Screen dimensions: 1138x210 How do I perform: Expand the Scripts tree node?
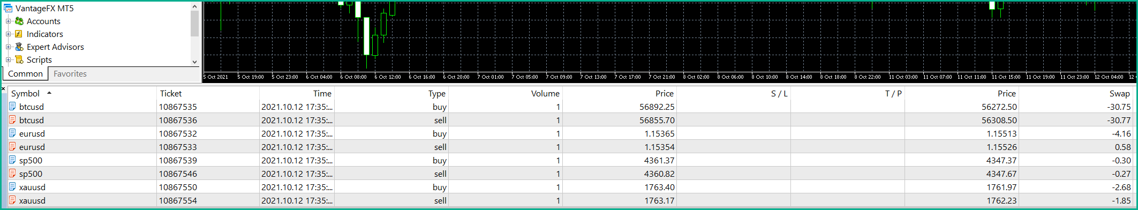click(8, 59)
